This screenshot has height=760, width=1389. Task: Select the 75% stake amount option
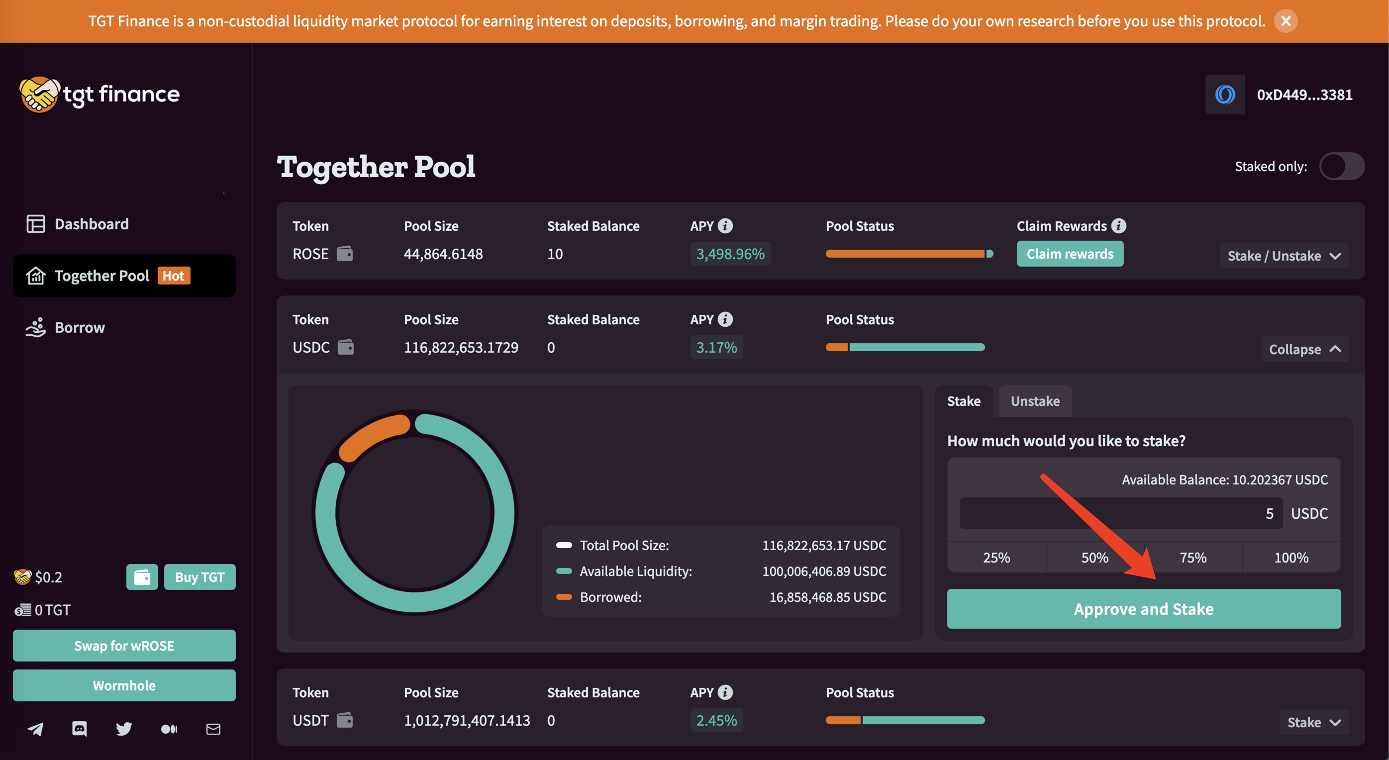[x=1192, y=558]
